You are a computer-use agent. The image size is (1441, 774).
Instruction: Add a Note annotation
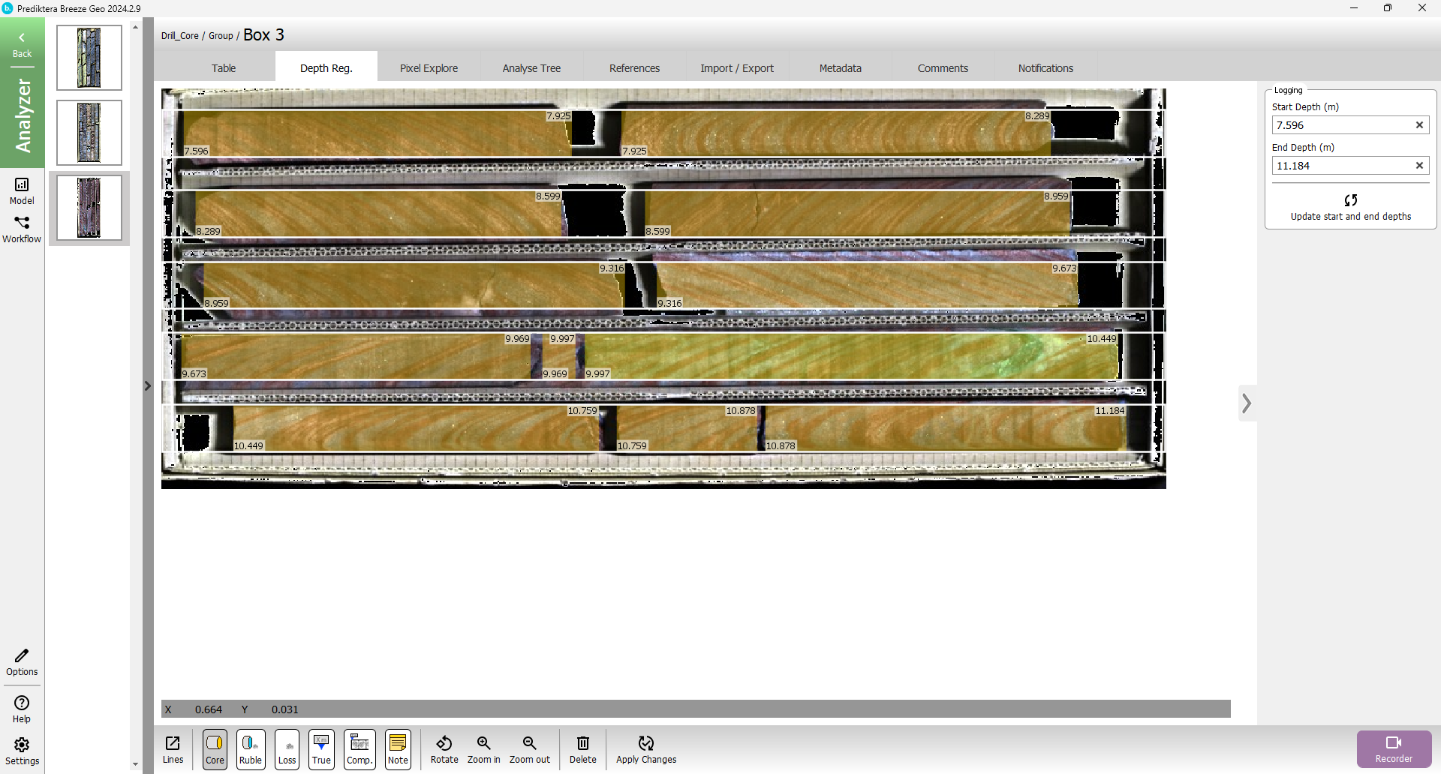coord(398,748)
